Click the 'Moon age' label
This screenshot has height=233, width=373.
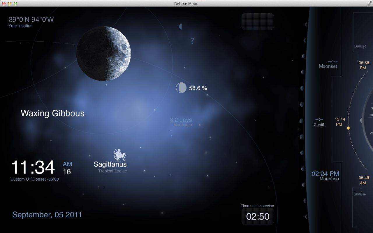tap(183, 125)
